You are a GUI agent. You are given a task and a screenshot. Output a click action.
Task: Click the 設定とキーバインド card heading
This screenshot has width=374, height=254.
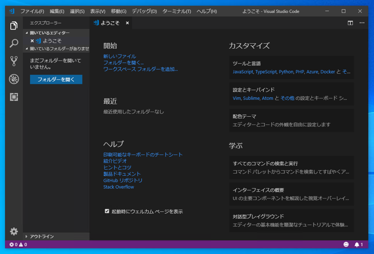point(253,90)
